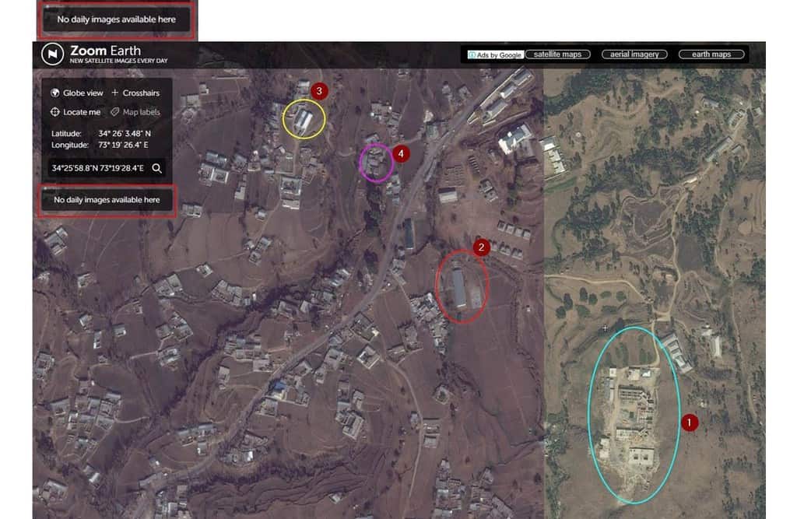Viewport: 797px width, 519px height.
Task: Click red marker number 3
Action: click(319, 91)
